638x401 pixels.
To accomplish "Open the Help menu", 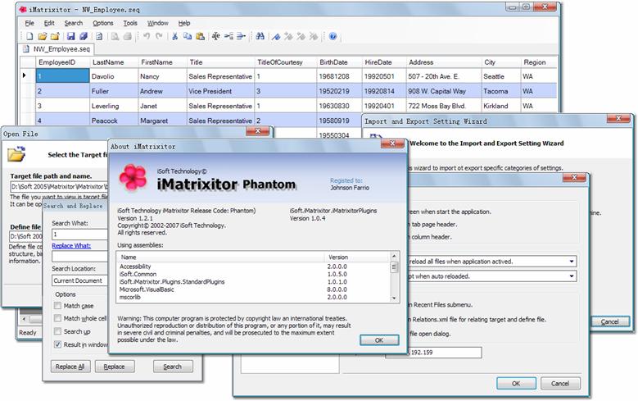I will tap(184, 23).
